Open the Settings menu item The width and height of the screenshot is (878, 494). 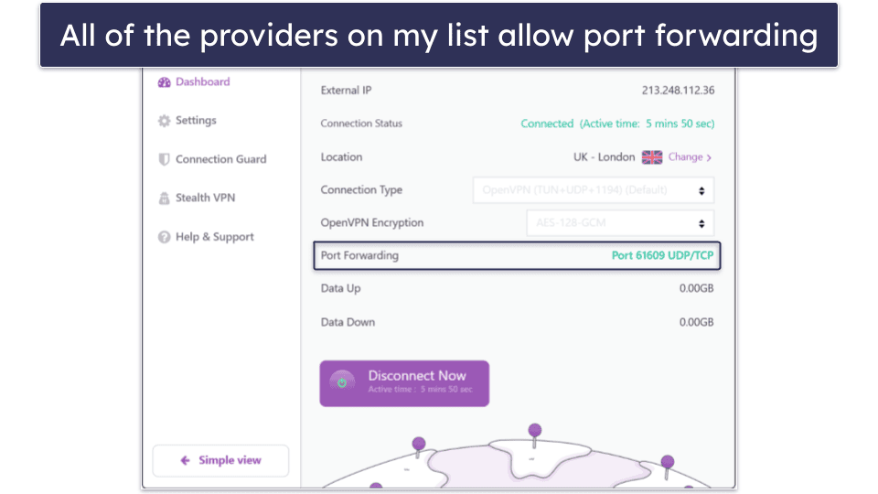[x=196, y=121]
